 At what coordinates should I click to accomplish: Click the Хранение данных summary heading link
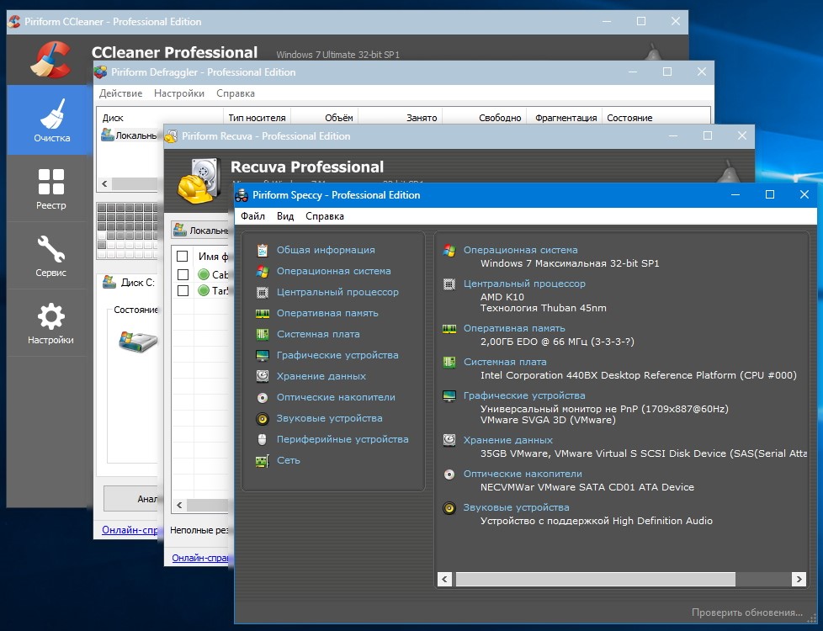point(507,440)
